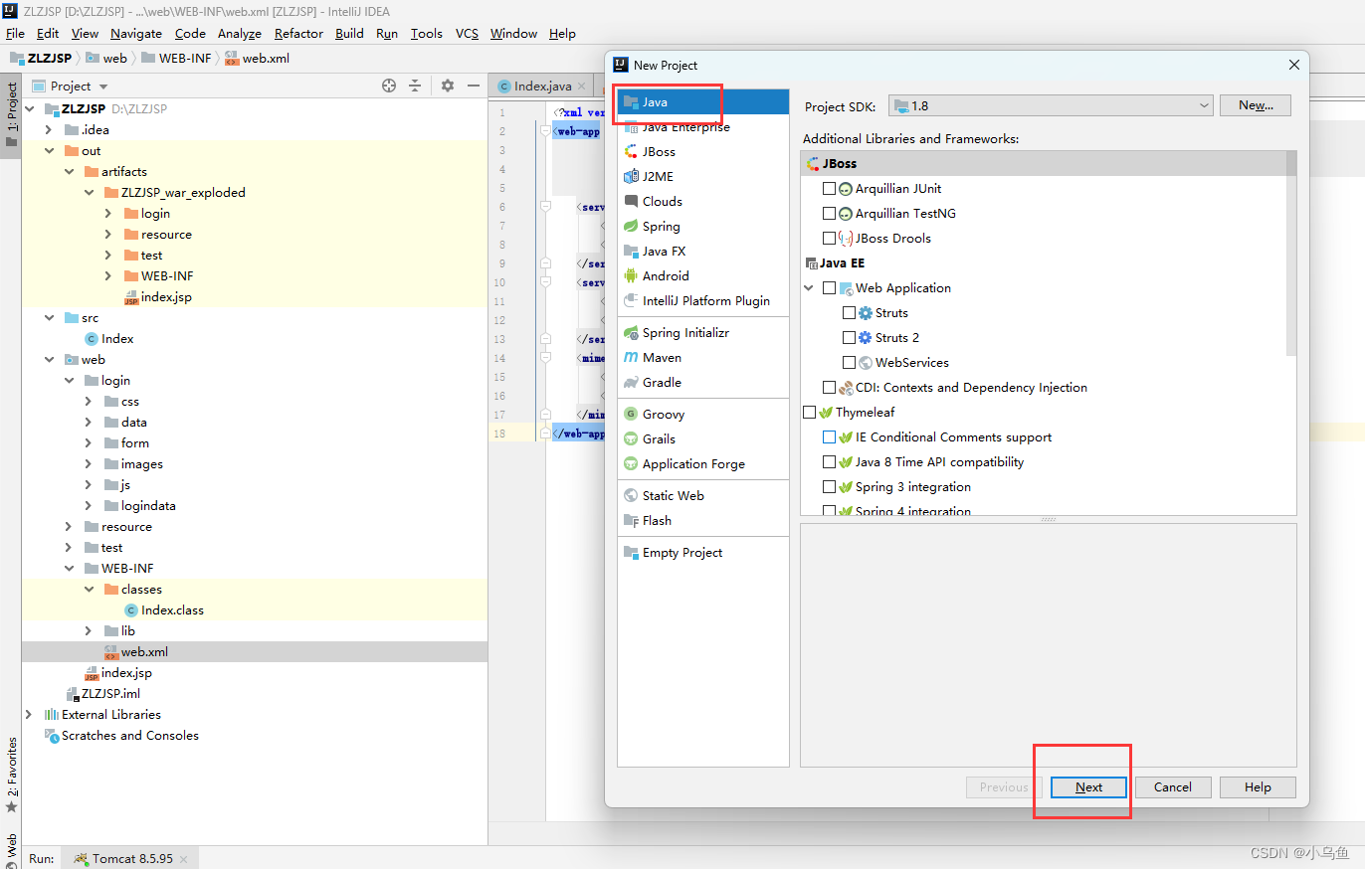Viewport: 1365px width, 869px height.
Task: Open the File menu
Action: 15,34
